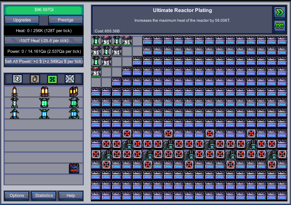Viewport: 291px width, 205px height.
Task: Pick the quad orange fuel cell
Action: pyautogui.click(x=74, y=92)
